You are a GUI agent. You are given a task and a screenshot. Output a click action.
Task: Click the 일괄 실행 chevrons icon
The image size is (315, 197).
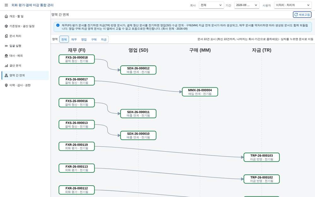click(6, 46)
